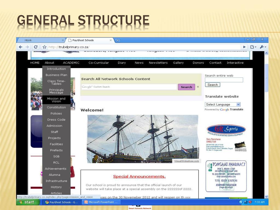Select Constitution from the submenu
The width and height of the screenshot is (280, 210).
(56, 107)
